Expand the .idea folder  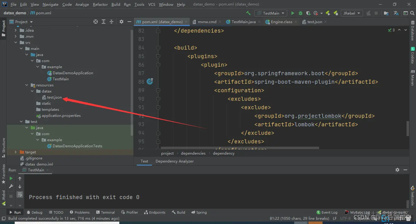pyautogui.click(x=16, y=30)
